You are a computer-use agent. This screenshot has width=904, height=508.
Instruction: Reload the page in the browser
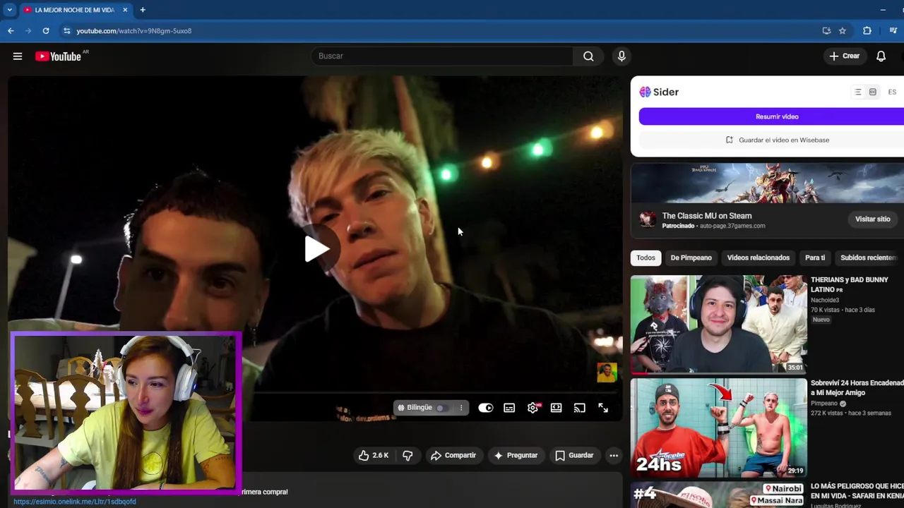coord(46,31)
